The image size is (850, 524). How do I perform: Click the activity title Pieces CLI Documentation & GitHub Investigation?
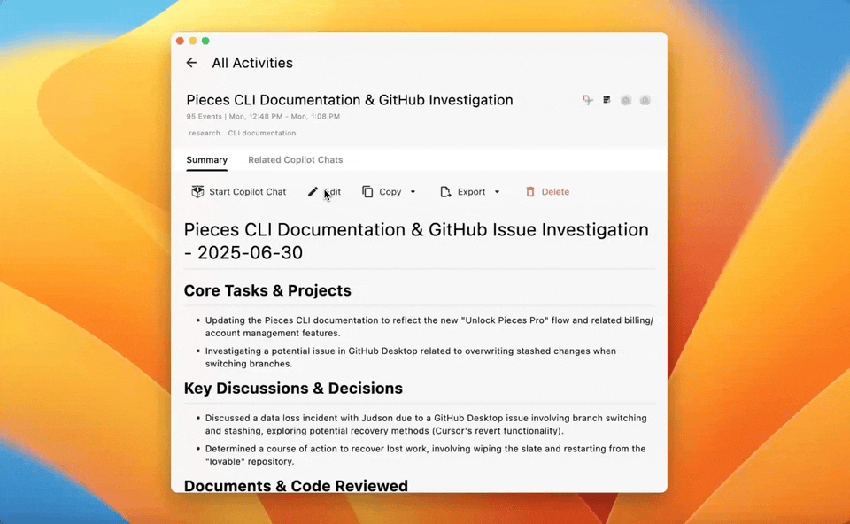pyautogui.click(x=350, y=100)
